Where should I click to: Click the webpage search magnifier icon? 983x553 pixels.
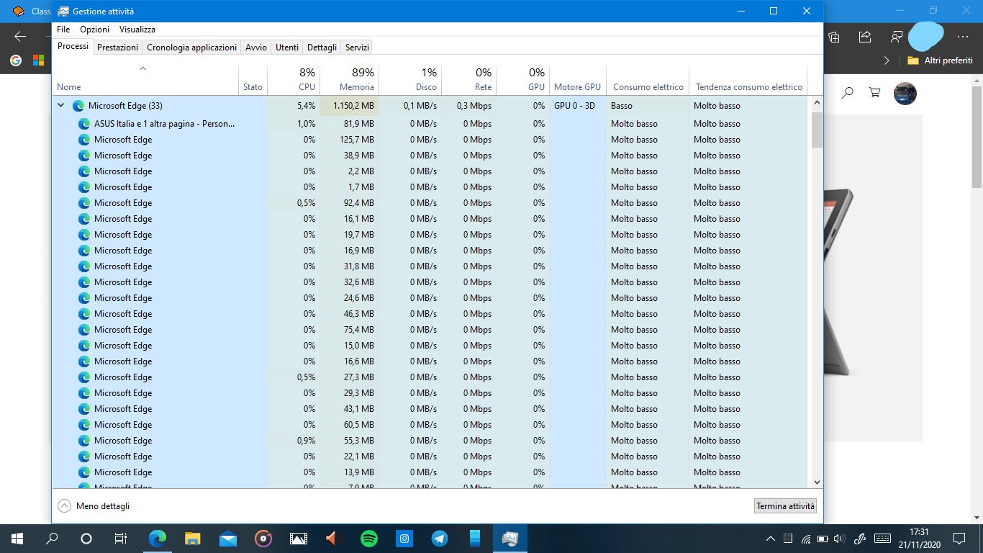coord(848,93)
